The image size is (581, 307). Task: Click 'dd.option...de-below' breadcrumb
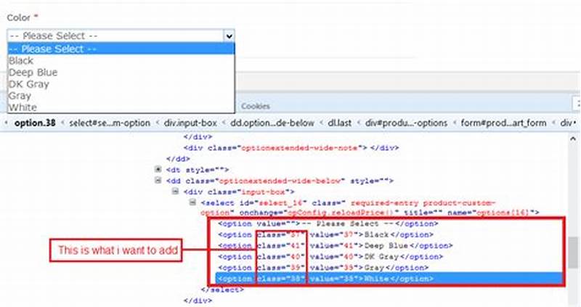272,123
